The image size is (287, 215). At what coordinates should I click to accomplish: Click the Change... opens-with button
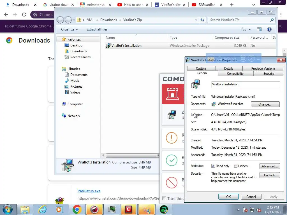(265, 104)
